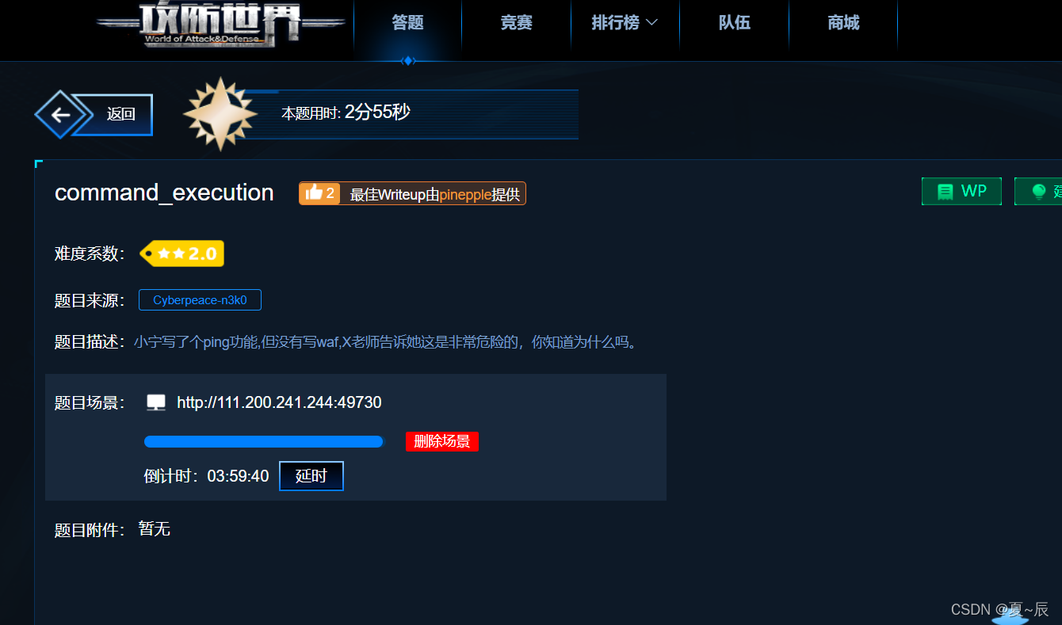The height and width of the screenshot is (625, 1062).
Task: Click the pinepple writeup author link
Action: click(465, 195)
